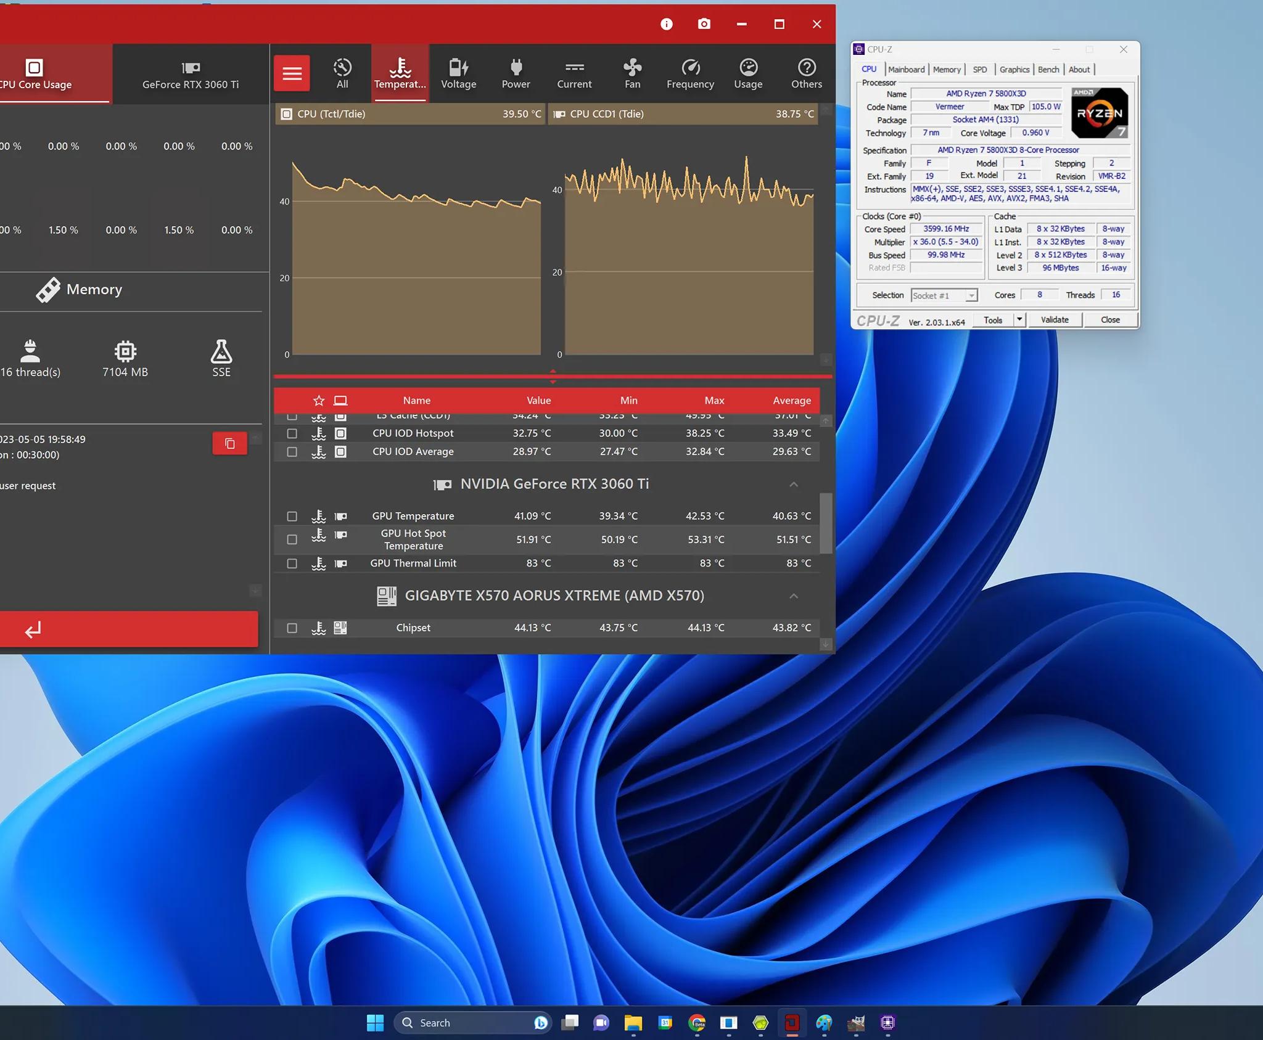The width and height of the screenshot is (1263, 1040).
Task: Click the red return arrow button
Action: (x=129, y=629)
